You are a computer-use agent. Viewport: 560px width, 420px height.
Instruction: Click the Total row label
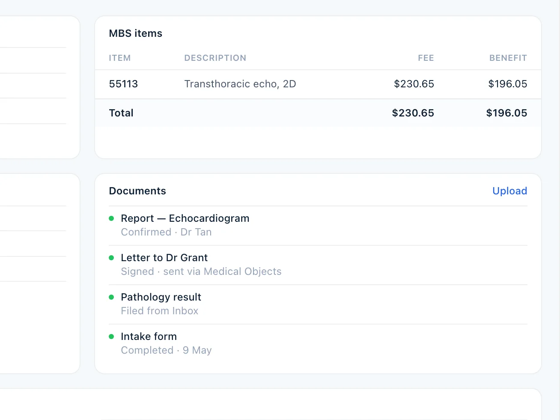click(x=121, y=113)
